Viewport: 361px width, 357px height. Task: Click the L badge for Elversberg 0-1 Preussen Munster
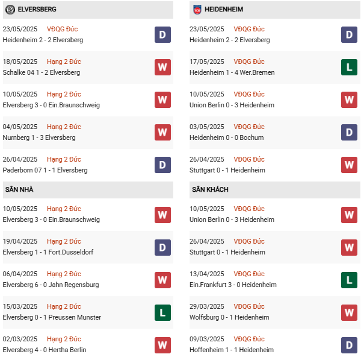click(162, 312)
